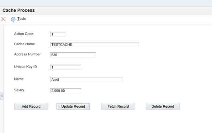Expand the collapsed side panel arrow
This screenshot has height=133, width=212.
2,96
